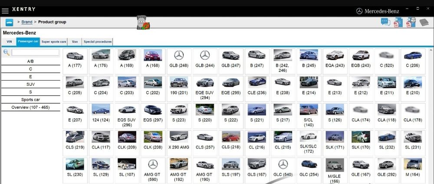Screen dimensions: 434x184
Task: Select GLC (540) with star logo
Action: (283, 170)
